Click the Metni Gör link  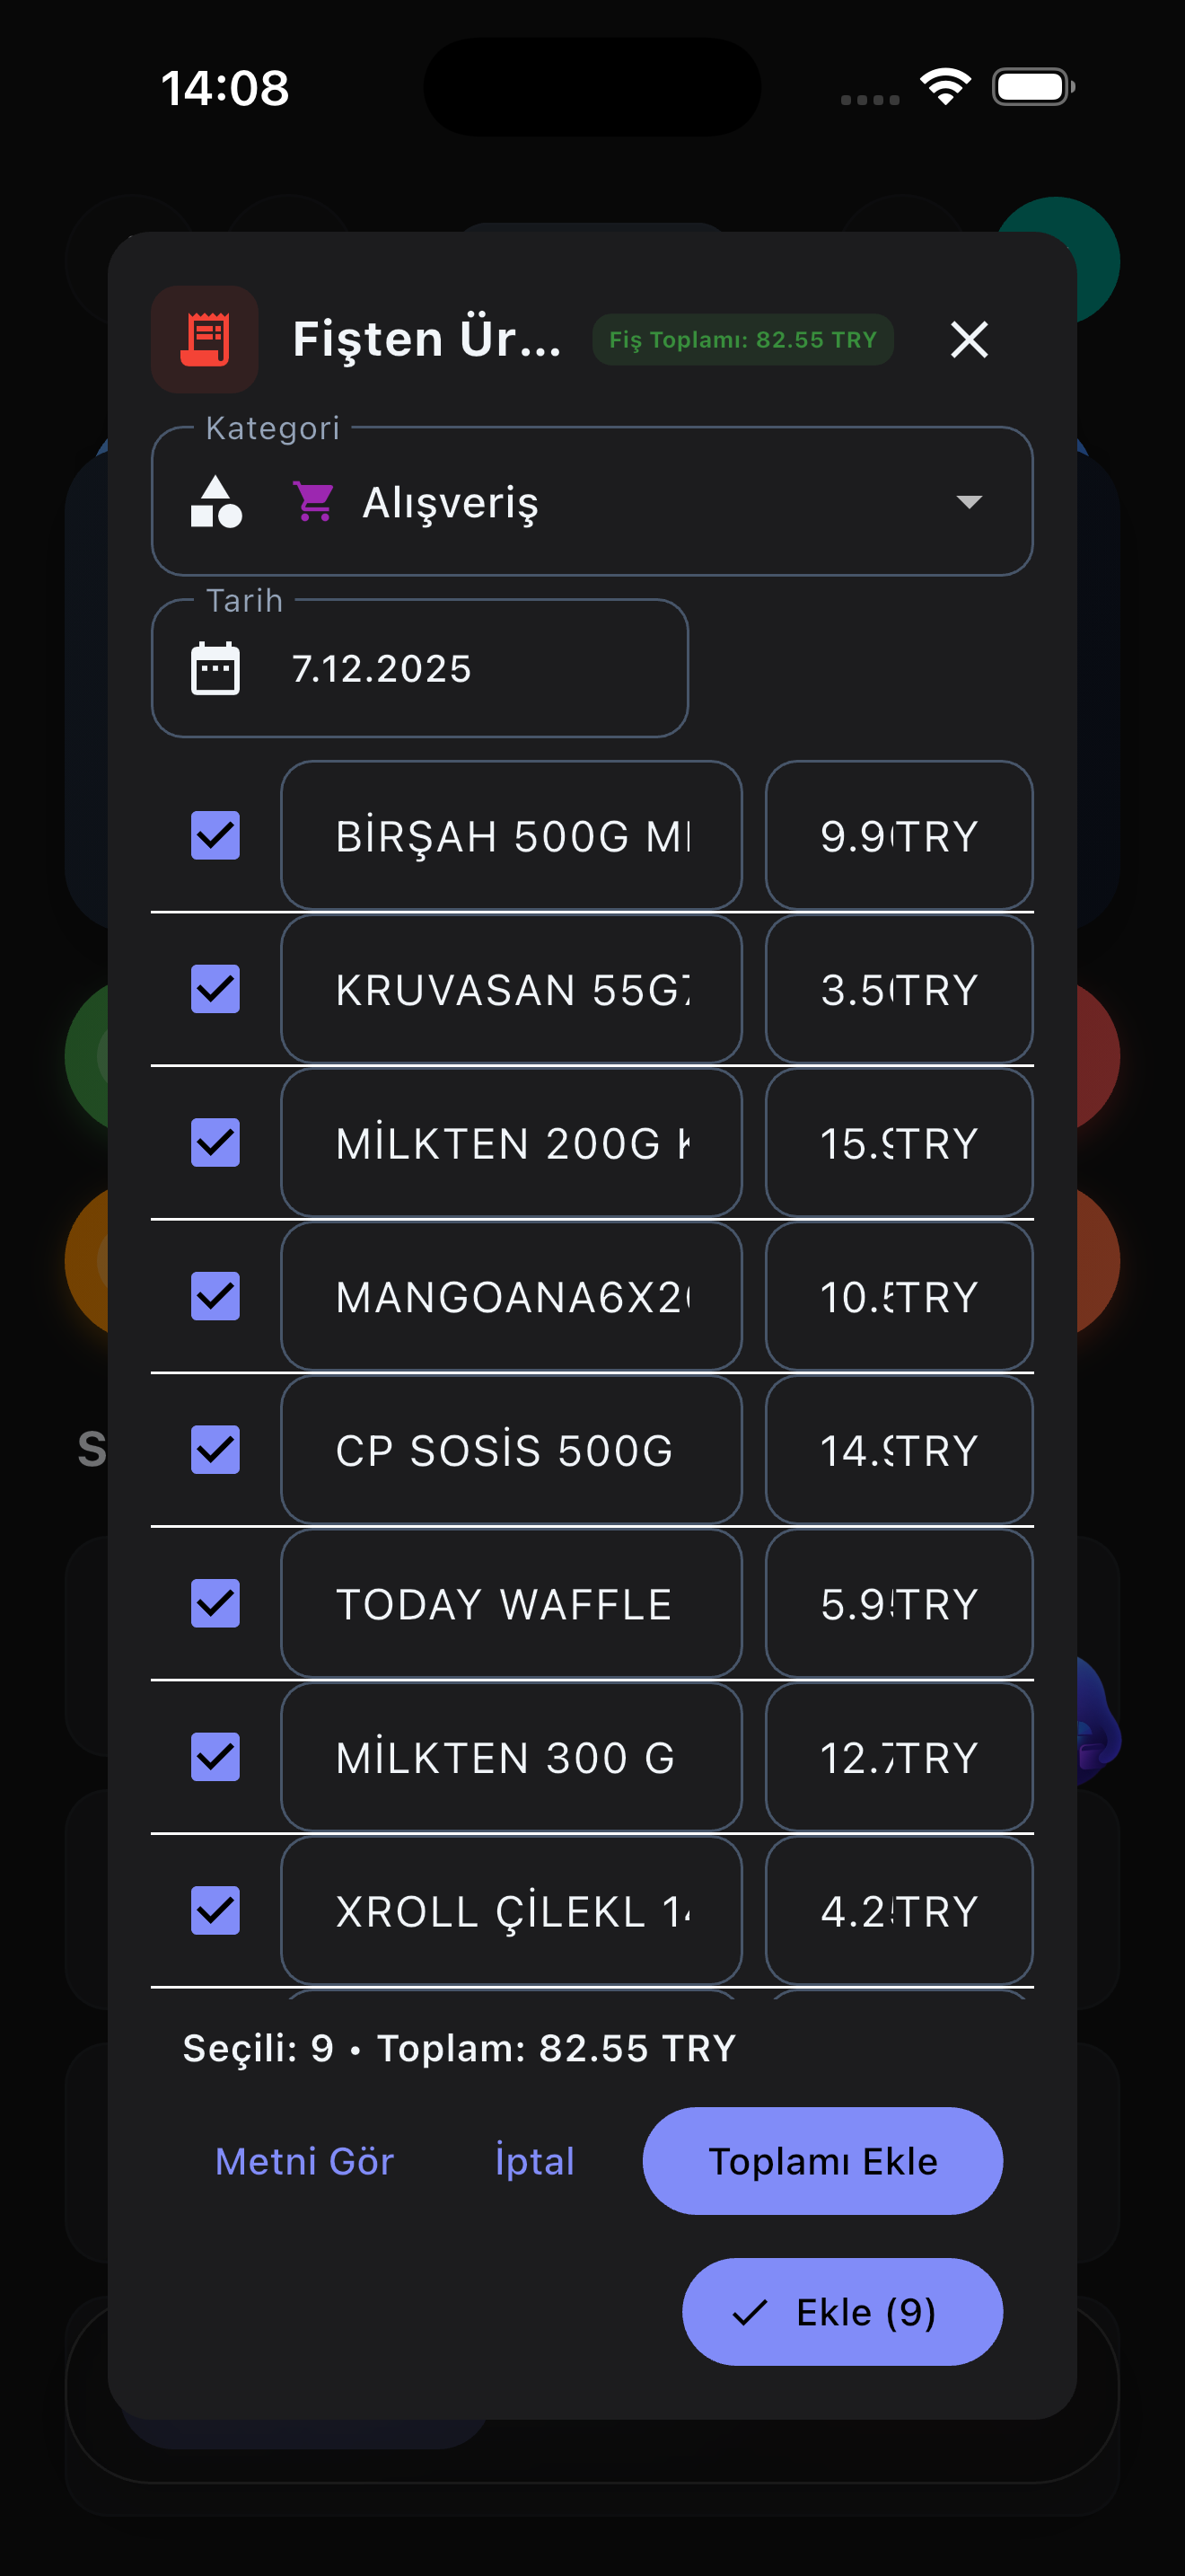tap(304, 2161)
